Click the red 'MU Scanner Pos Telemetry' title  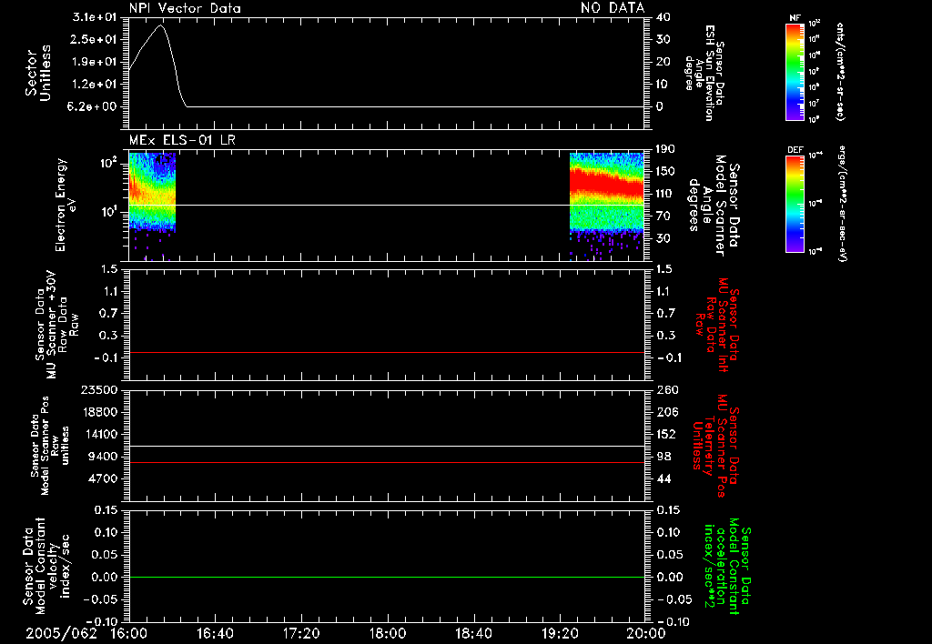click(x=716, y=446)
